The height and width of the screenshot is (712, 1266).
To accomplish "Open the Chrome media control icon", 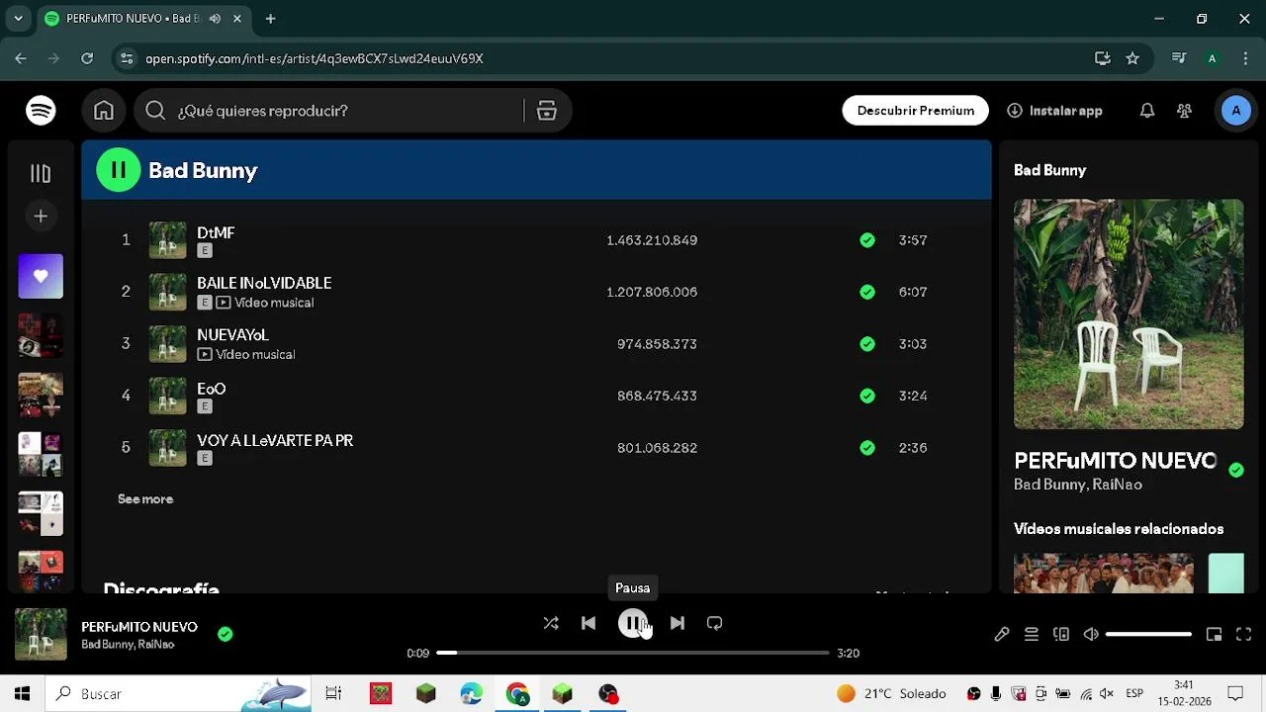I will coord(1178,58).
